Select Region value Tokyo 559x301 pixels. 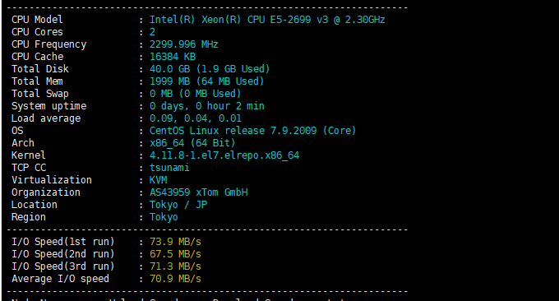tap(164, 217)
